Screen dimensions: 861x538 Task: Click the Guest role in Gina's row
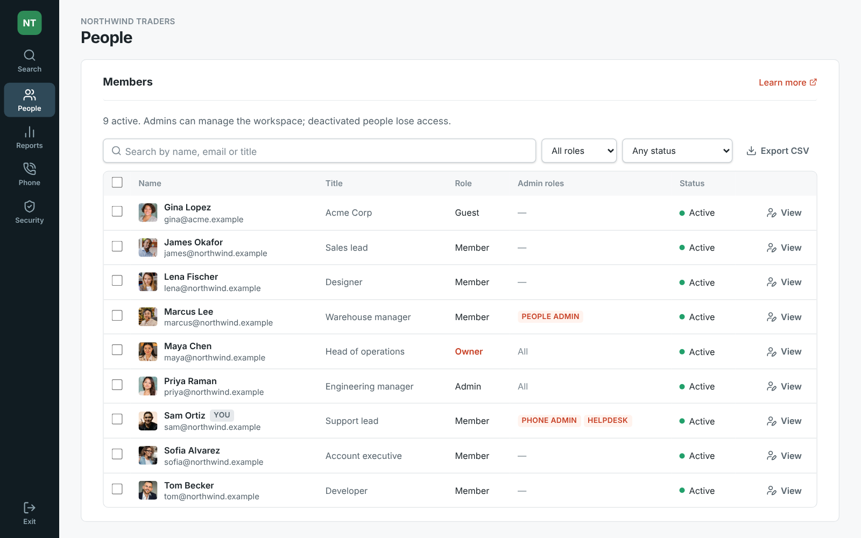467,213
